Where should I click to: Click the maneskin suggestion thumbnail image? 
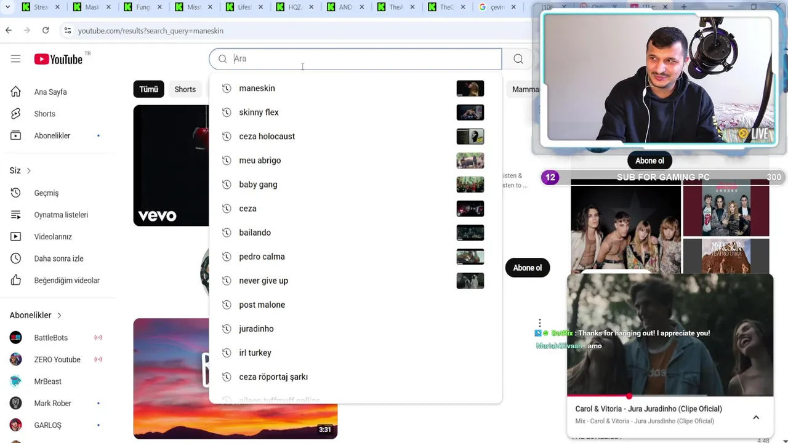(470, 88)
